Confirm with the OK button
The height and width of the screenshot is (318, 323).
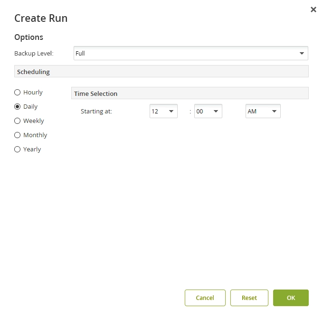[291, 298]
